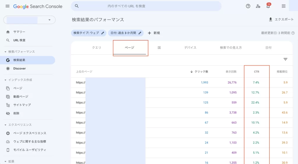
Task: Collapse the エクスペリエンス section
Action: point(5,125)
